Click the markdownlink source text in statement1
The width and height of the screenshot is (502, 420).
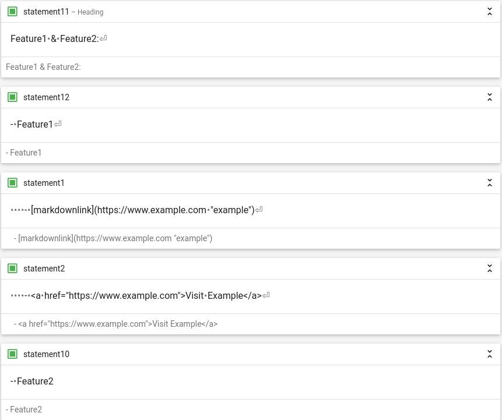pos(251,211)
